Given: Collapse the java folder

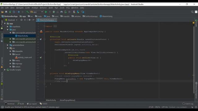Looking at the screenshot, I should (7, 30).
